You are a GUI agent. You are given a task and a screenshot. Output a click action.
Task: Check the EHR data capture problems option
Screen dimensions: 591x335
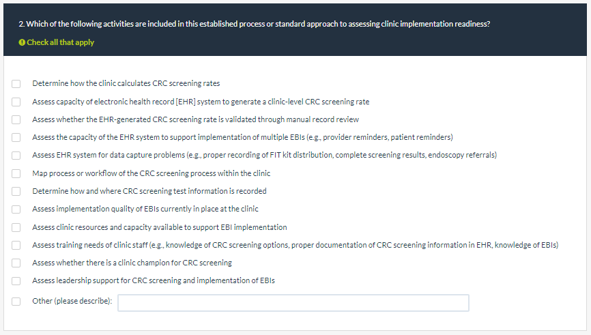16,156
